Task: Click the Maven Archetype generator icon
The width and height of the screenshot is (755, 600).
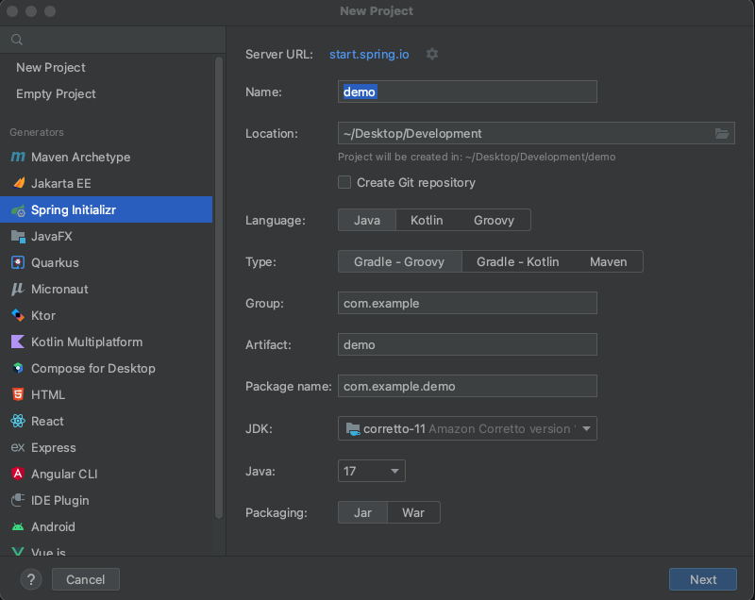Action: [x=18, y=157]
